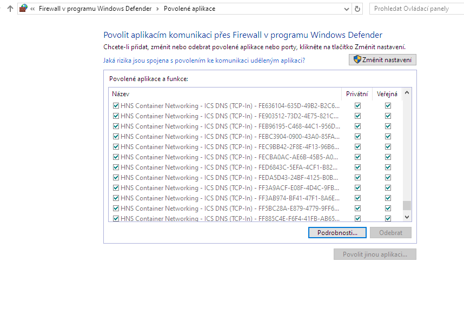Click the scrollbar thumb in apps list
Screen dimensions: 464x309
click(407, 205)
